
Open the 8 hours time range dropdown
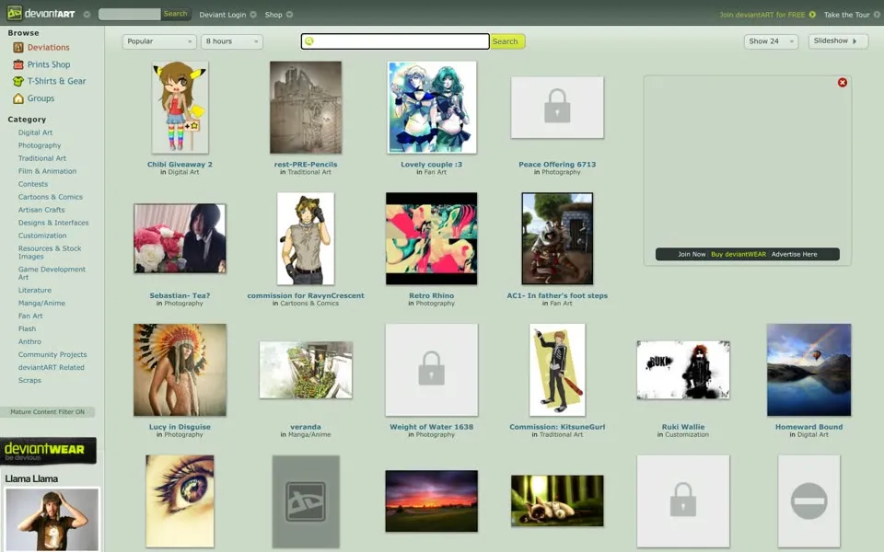[232, 41]
